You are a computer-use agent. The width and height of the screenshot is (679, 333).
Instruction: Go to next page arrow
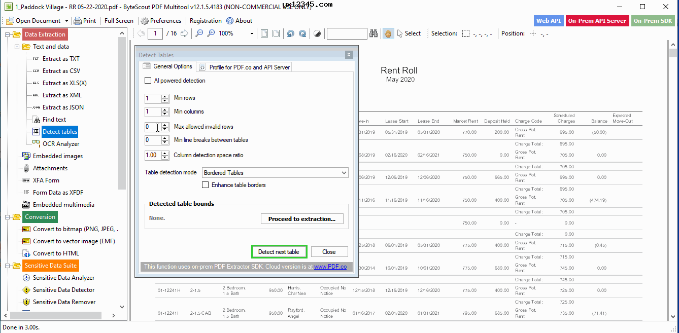[184, 33]
